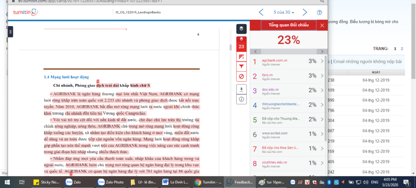Open the '5 của 30' paper dropdown
Screen dimensions: 416x188
(284, 13)
